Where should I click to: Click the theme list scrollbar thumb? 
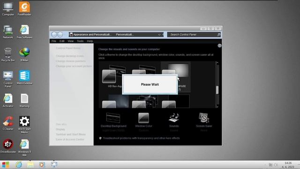pos(217,90)
